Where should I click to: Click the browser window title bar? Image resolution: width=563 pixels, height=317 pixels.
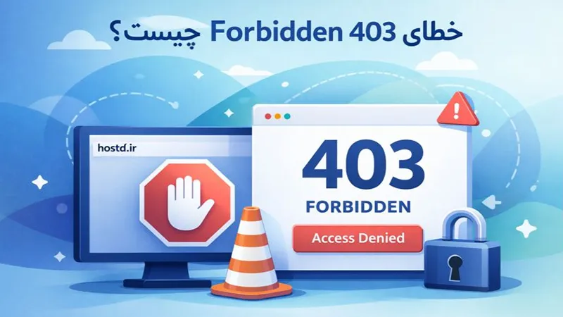[359, 116]
